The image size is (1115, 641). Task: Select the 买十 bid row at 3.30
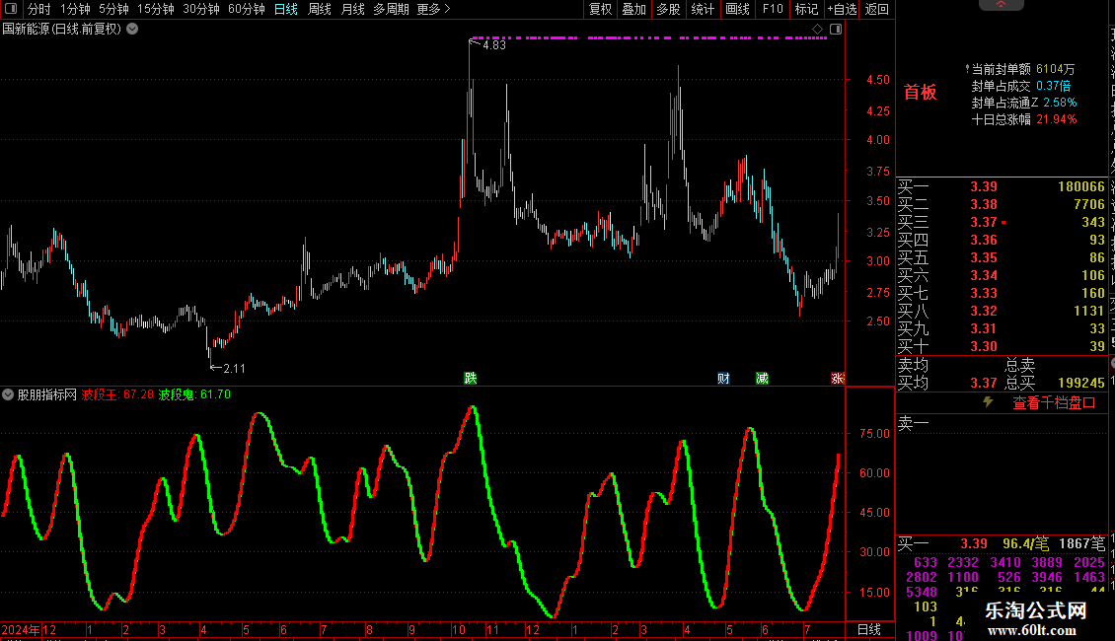[1002, 347]
